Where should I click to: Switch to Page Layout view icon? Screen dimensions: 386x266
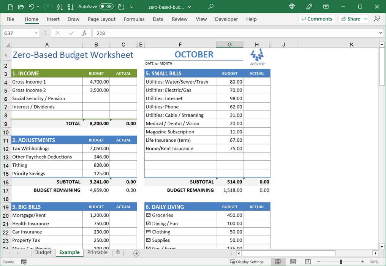tap(293, 262)
